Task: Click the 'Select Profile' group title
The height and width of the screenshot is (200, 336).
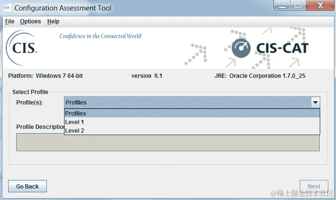Action: point(30,92)
